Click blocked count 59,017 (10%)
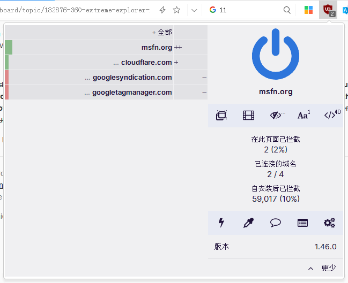The height and width of the screenshot is (283, 348). click(276, 199)
